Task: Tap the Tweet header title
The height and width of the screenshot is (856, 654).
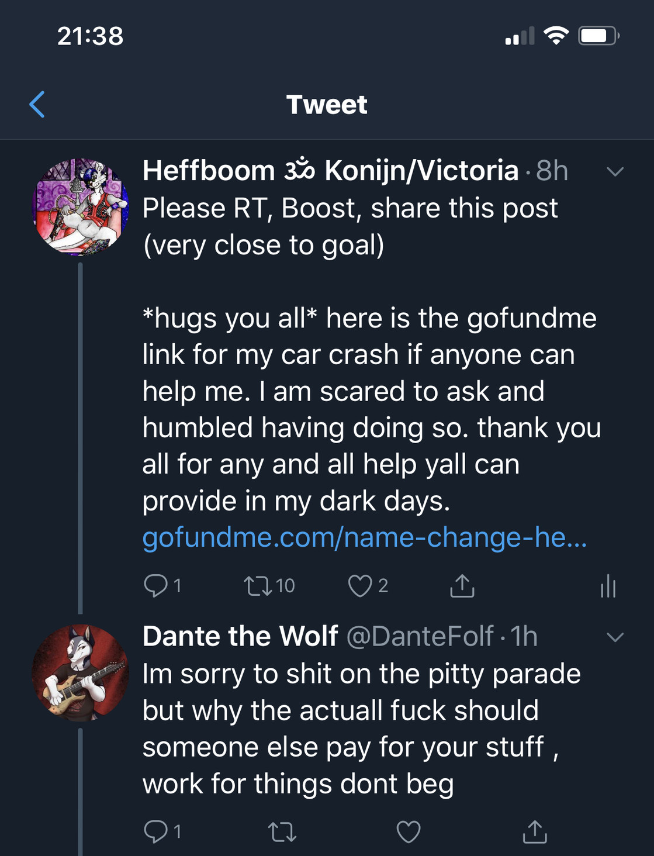Action: pos(327,105)
